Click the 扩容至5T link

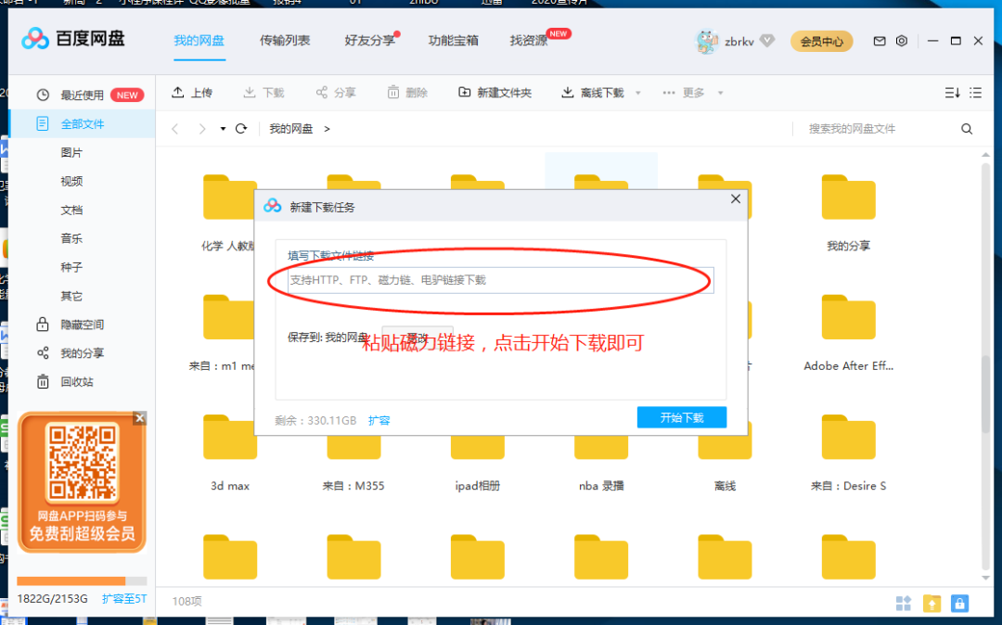124,599
